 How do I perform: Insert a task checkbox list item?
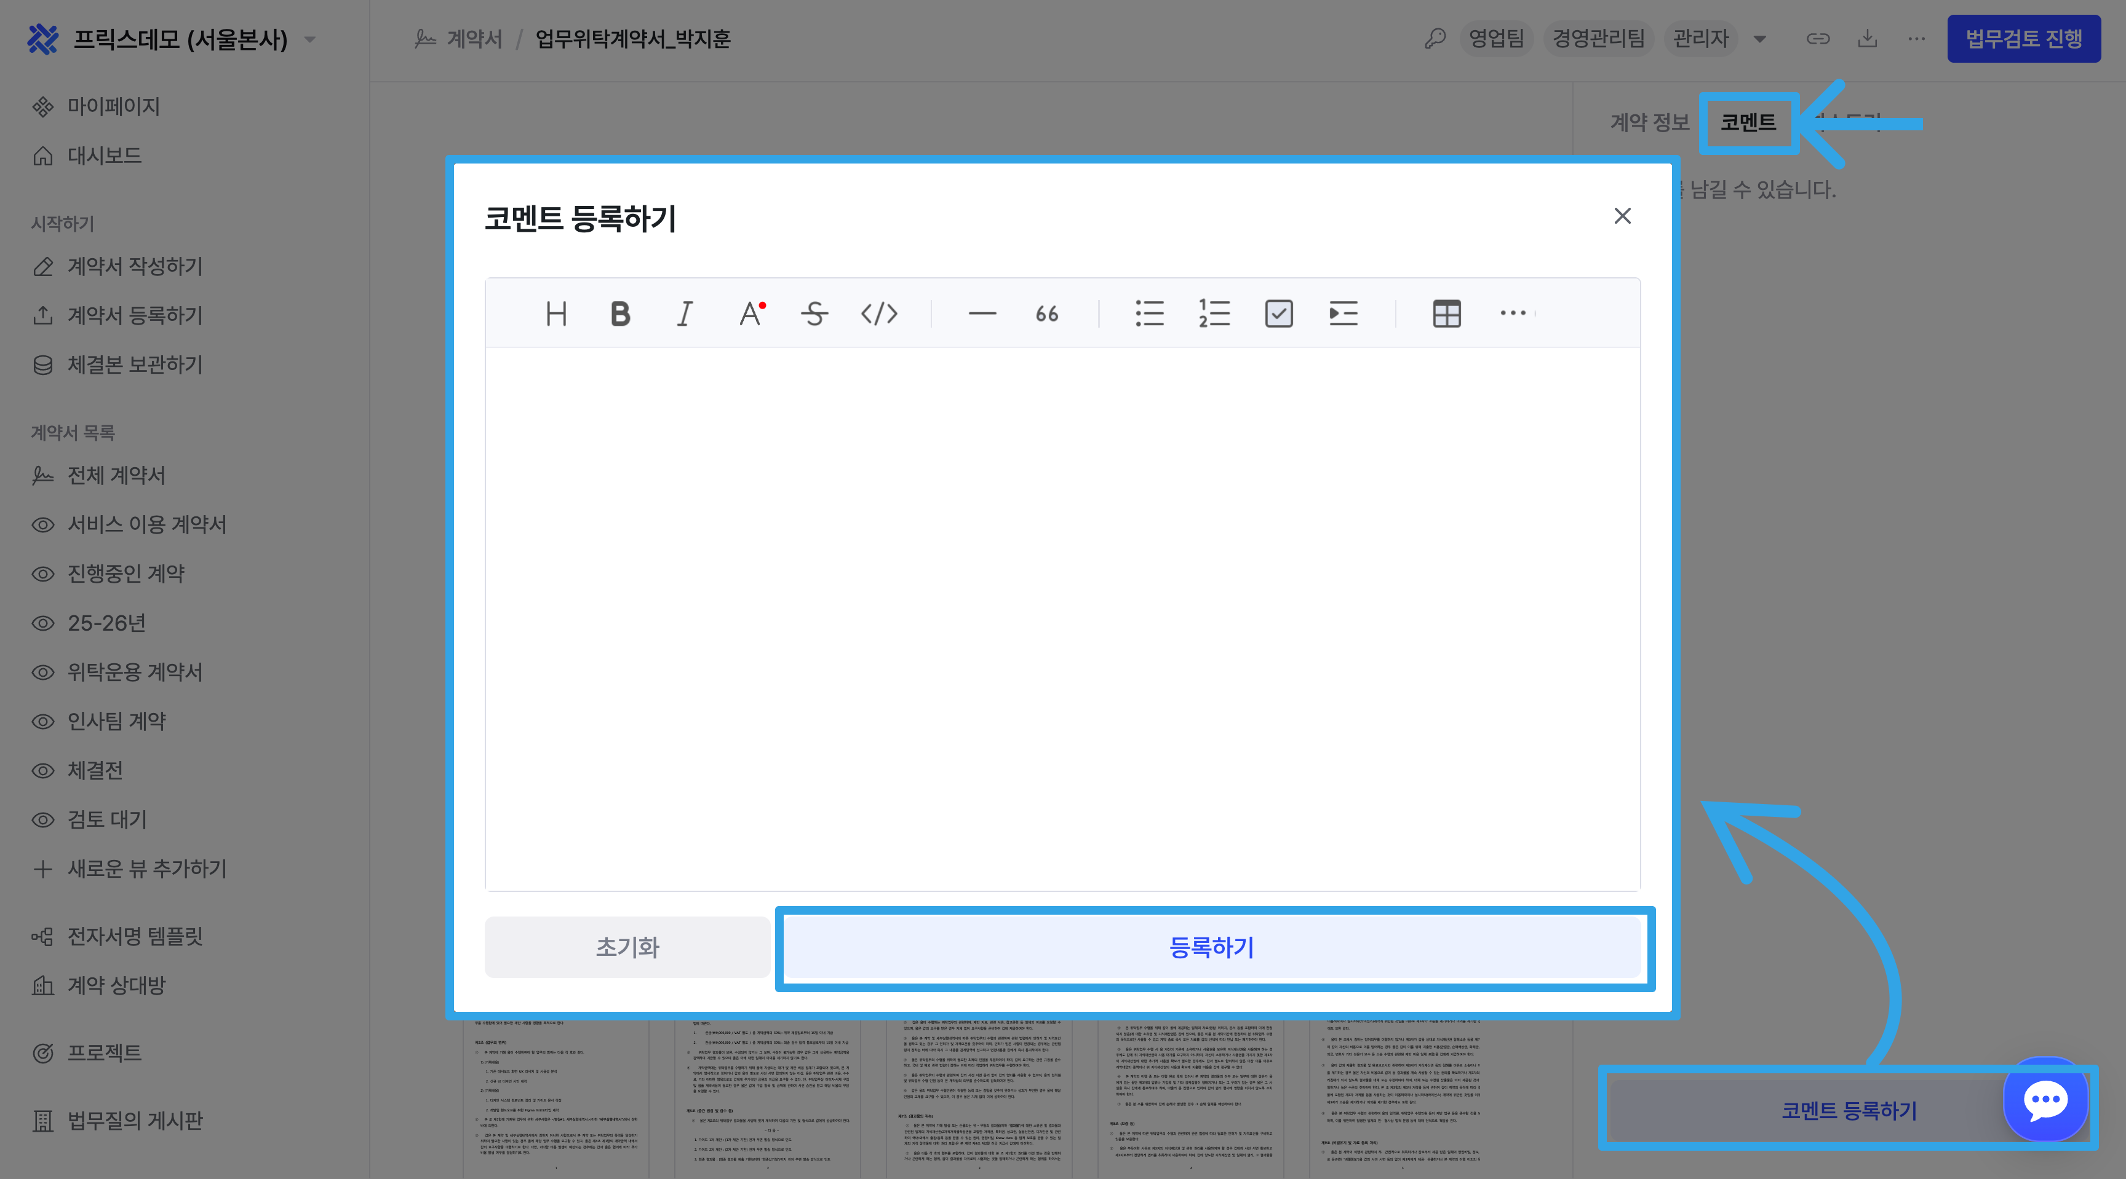[x=1278, y=314]
